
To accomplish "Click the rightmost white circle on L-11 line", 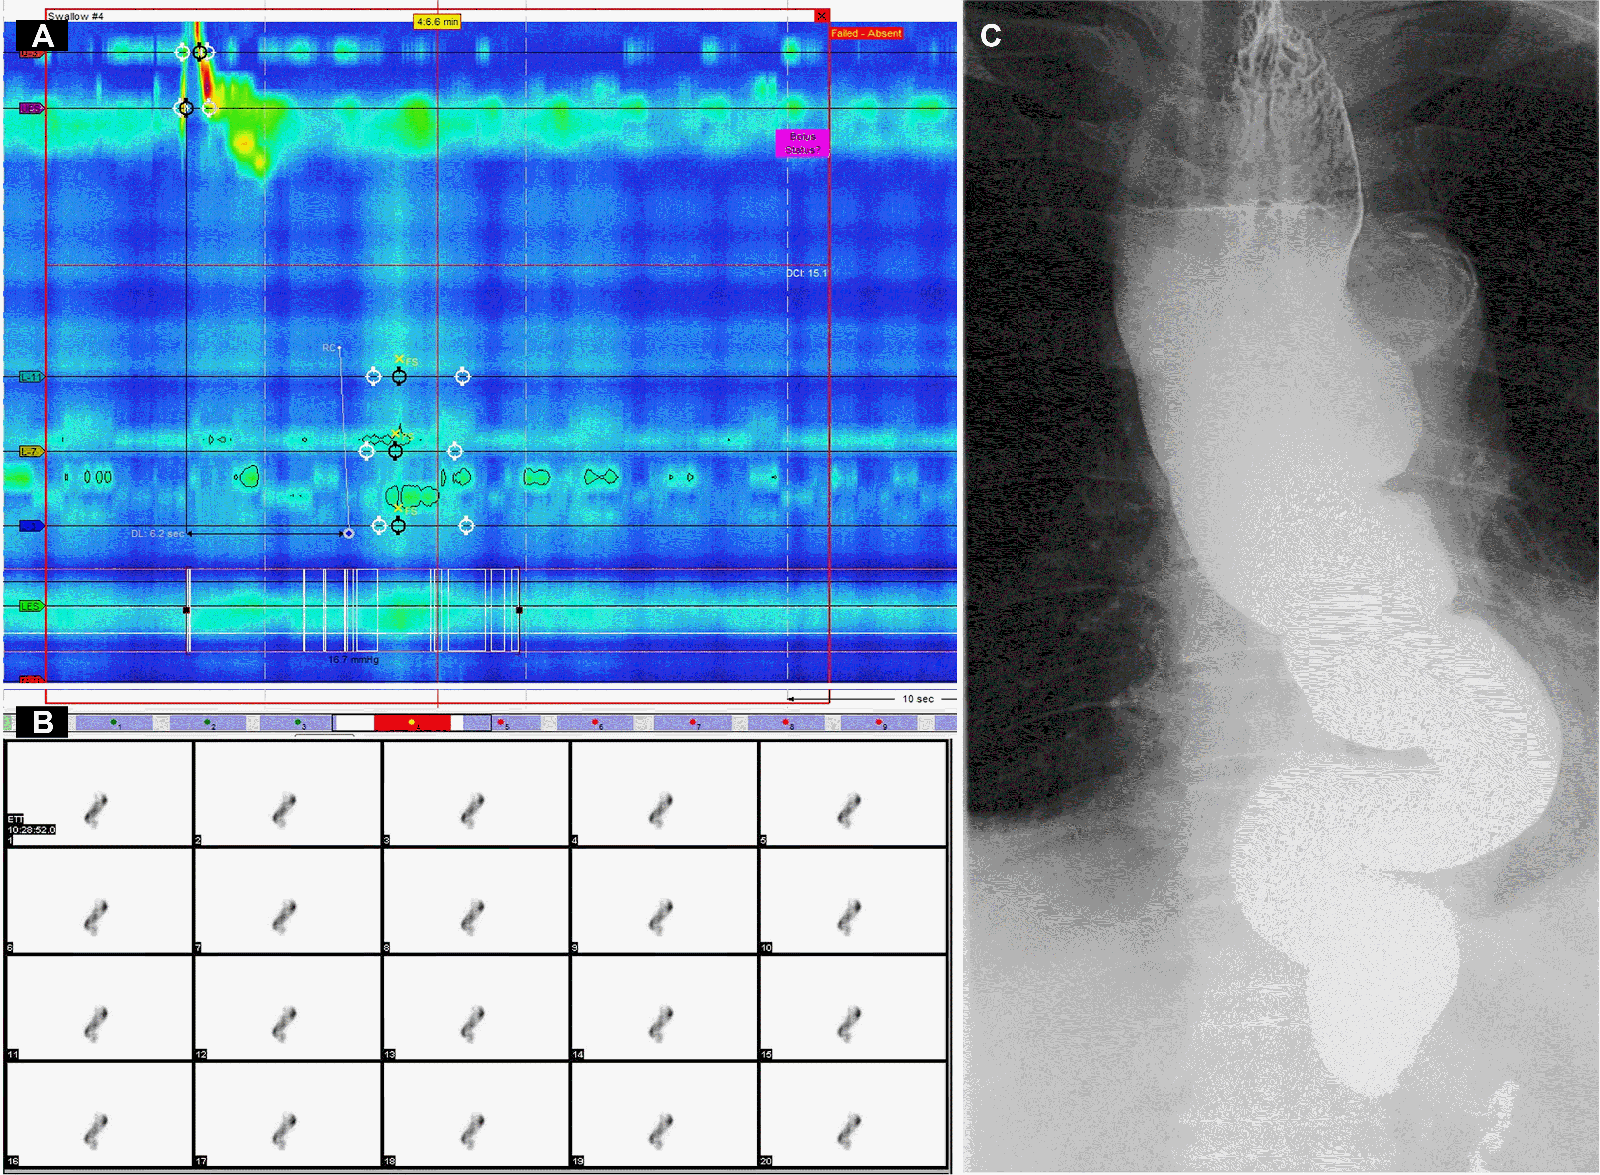I will 462,376.
